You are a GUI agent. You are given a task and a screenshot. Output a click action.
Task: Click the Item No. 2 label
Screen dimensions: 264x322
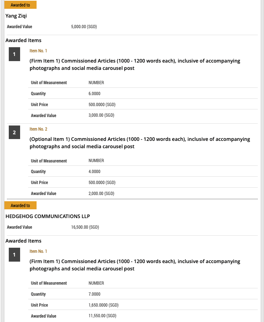[x=38, y=129]
